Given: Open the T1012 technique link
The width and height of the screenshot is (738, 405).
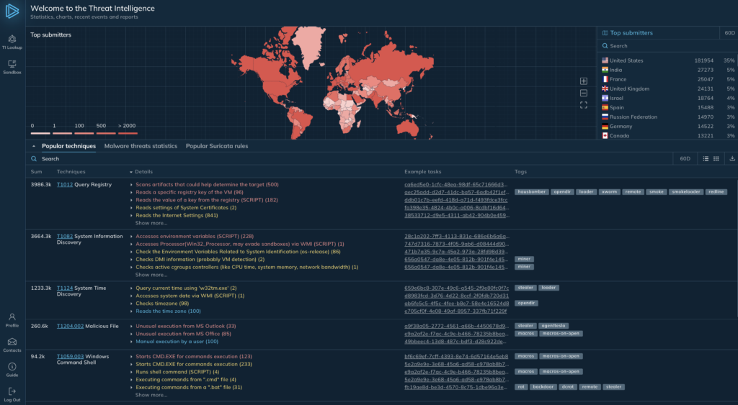Looking at the screenshot, I should point(65,185).
